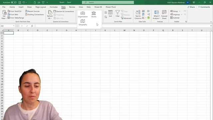Viewport: 213px width, 120px height.
Task: Switch to the Formulas tab
Action: click(54, 7)
